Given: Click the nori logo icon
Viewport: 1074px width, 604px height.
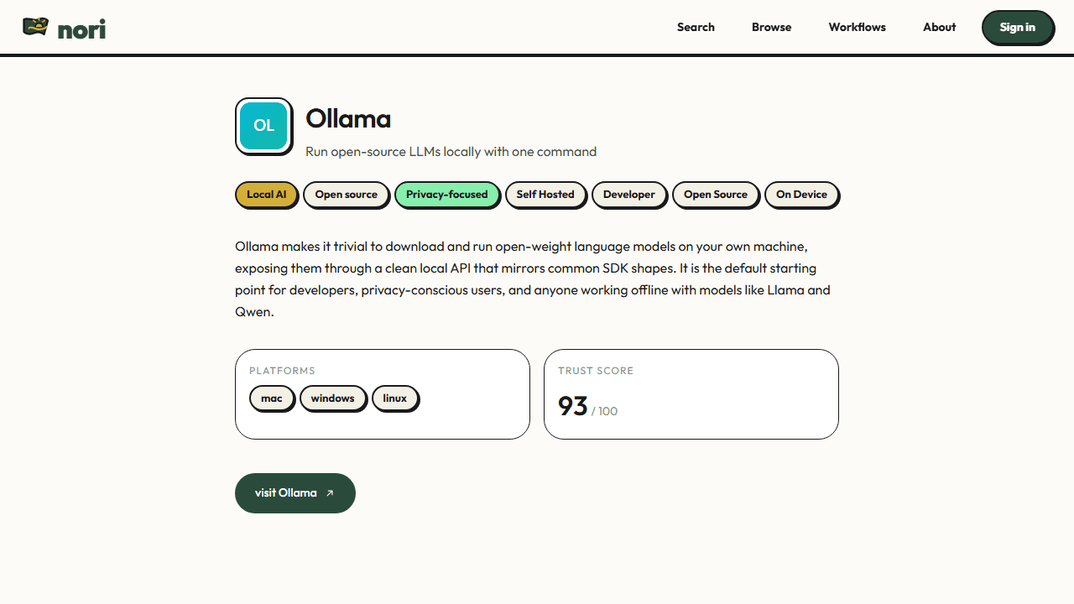Looking at the screenshot, I should (x=35, y=27).
